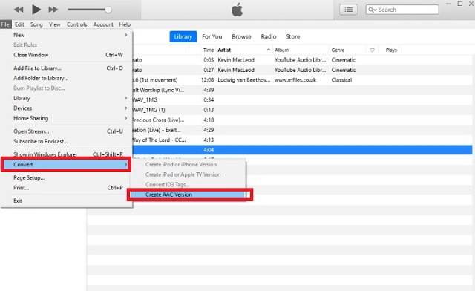
Task: Select the Kevin MacLeod track lasting 0:27
Action: [x=302, y=70]
